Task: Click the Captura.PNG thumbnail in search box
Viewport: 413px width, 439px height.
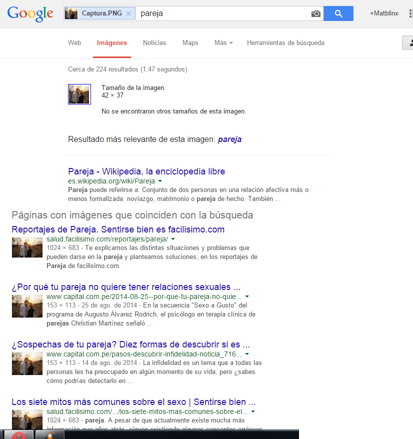Action: (x=71, y=13)
